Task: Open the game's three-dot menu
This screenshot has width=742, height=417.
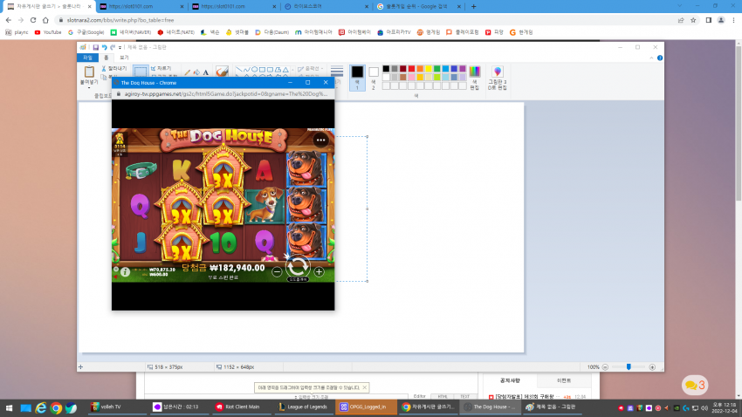Action: (x=321, y=140)
